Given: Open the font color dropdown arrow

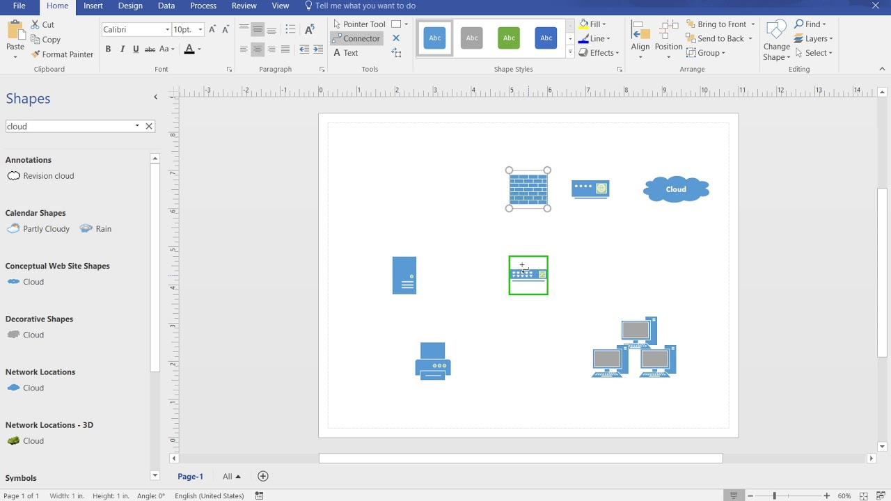Looking at the screenshot, I should (199, 49).
